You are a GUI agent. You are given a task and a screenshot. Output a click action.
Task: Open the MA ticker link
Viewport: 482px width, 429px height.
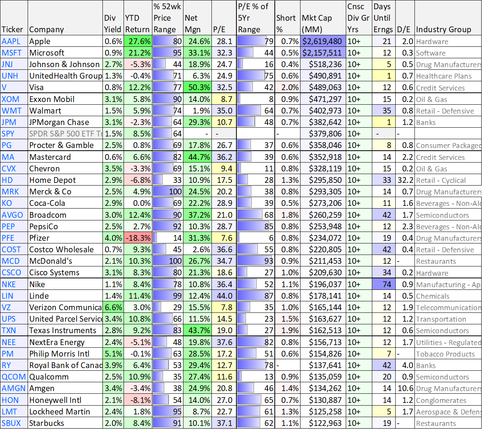coord(8,157)
